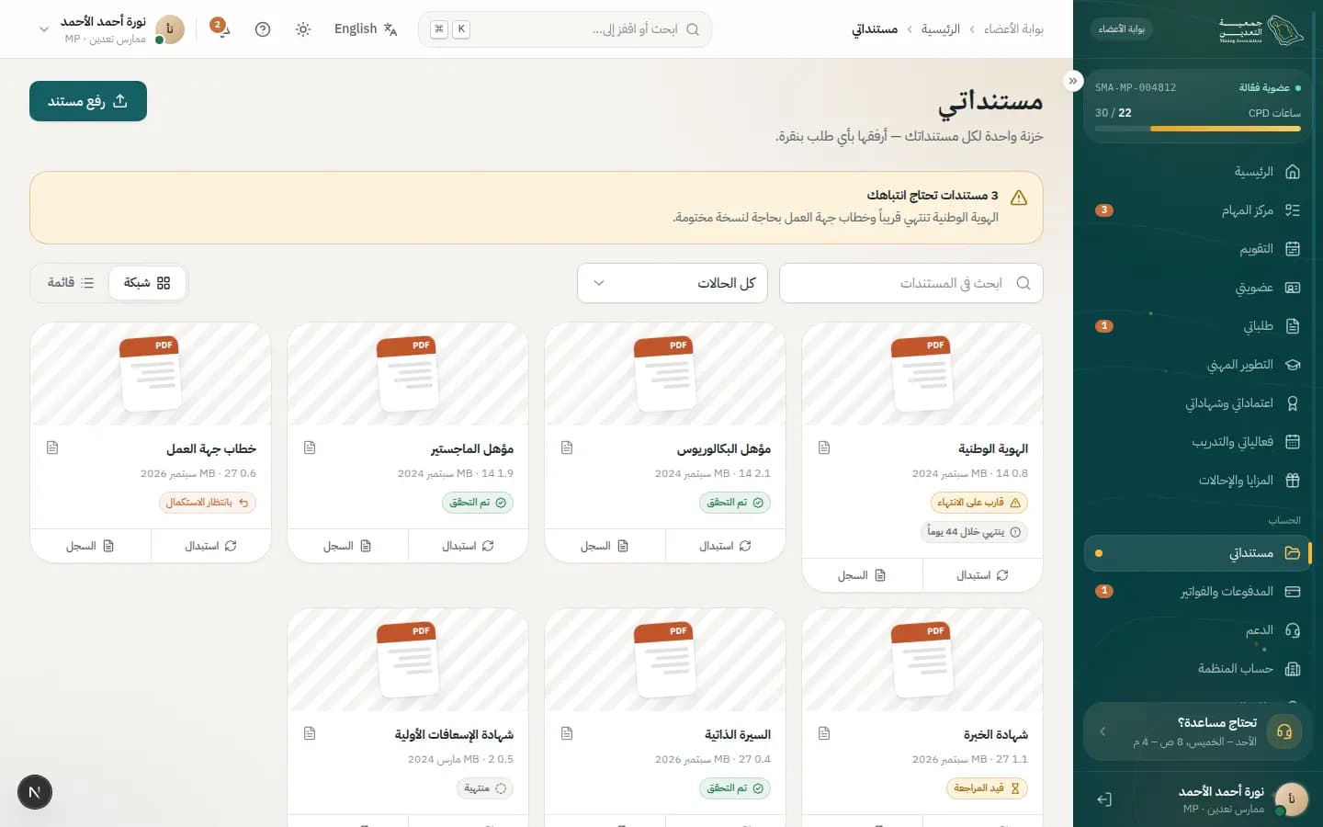
Task: Switch to شبكة grid view
Action: point(147,283)
